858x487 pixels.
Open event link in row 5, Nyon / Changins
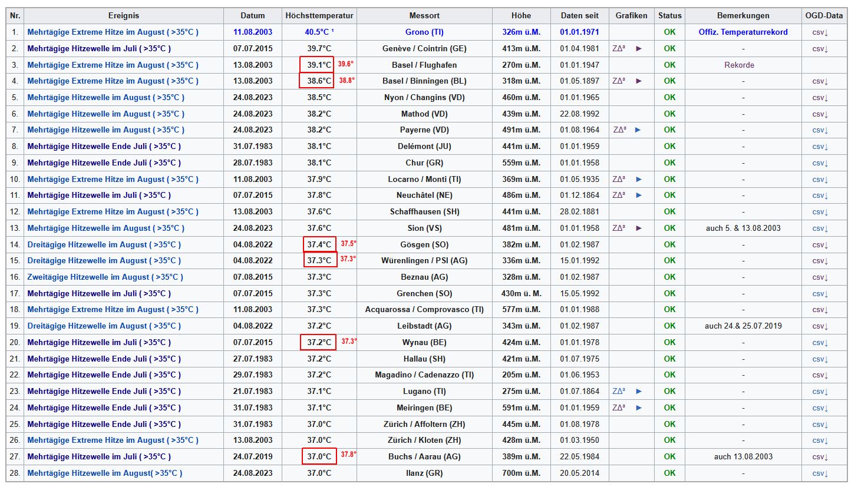pyautogui.click(x=105, y=97)
